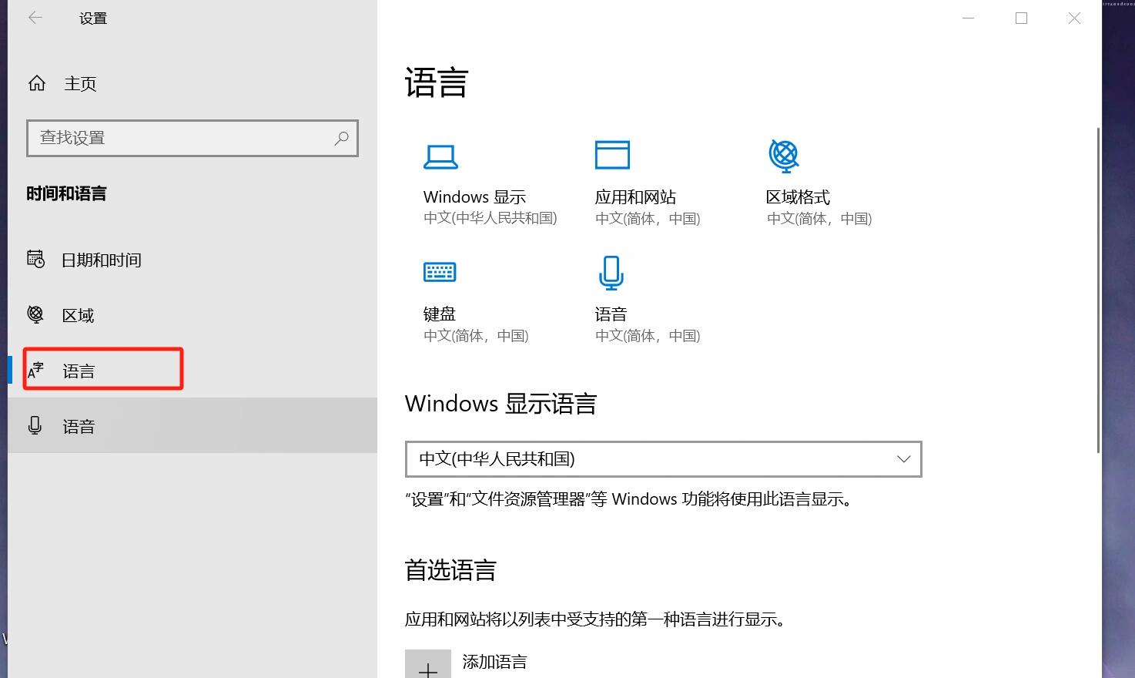
Task: Focus the 查找设置 search field
Action: click(x=193, y=138)
